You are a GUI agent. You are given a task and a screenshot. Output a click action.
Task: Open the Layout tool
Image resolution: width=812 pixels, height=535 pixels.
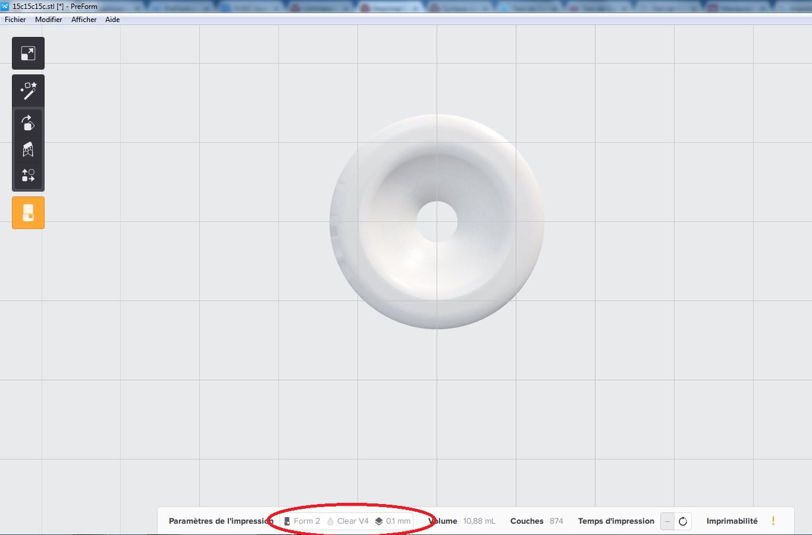pyautogui.click(x=28, y=176)
